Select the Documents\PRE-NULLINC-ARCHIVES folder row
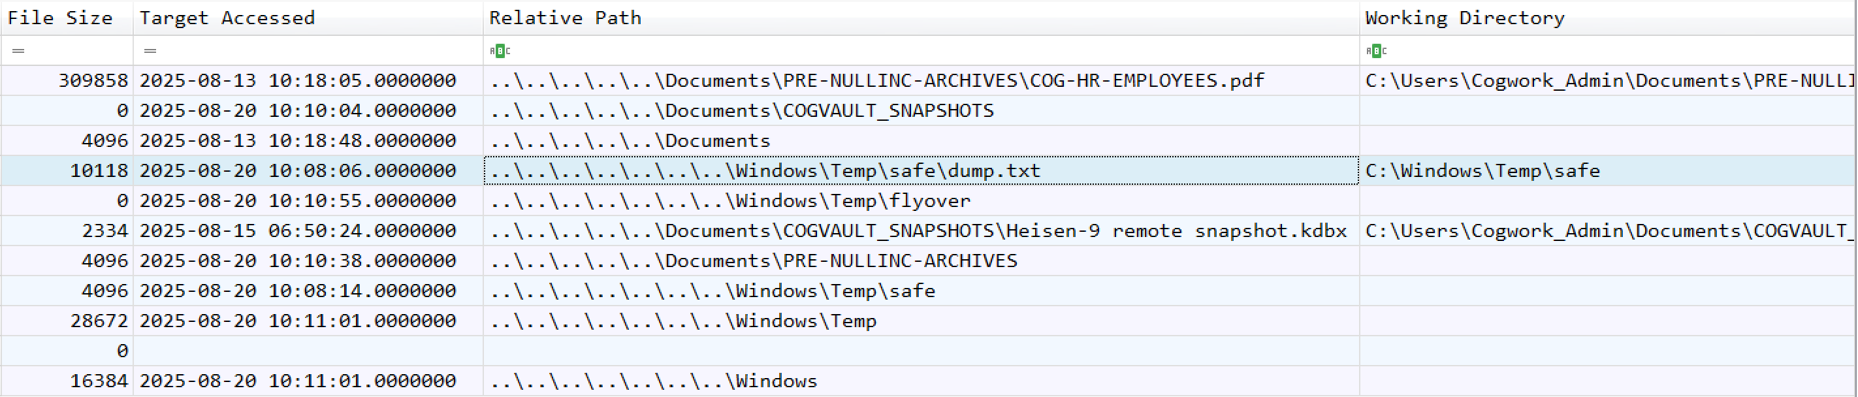 click(x=754, y=261)
